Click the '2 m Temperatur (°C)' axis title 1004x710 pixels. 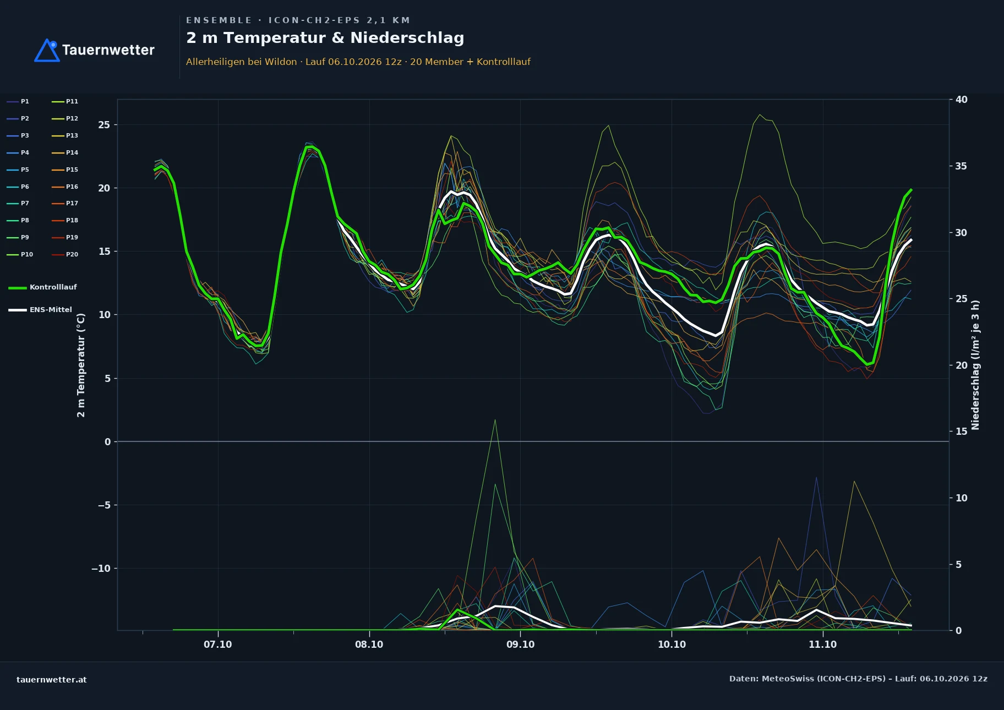[81, 365]
